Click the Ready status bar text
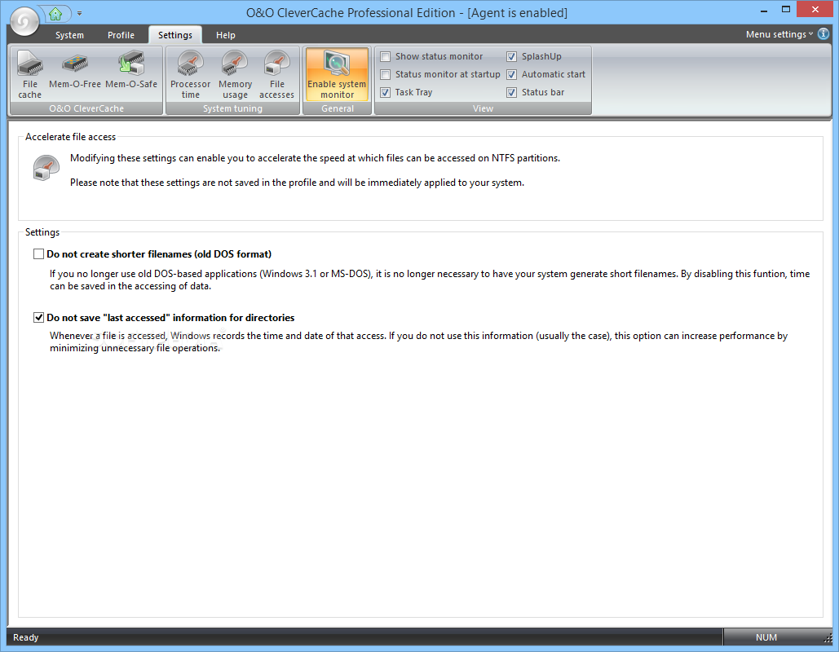Viewport: 839px width, 652px height. pyautogui.click(x=26, y=637)
